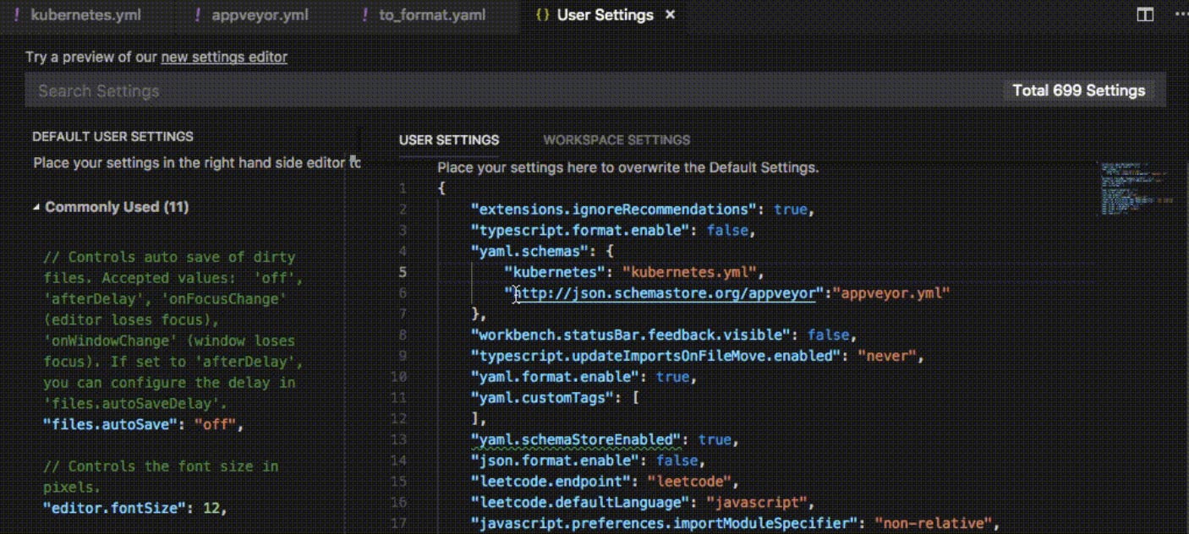Click the braces icon on User Settings tab
Image resolution: width=1189 pixels, height=534 pixels.
coord(542,15)
